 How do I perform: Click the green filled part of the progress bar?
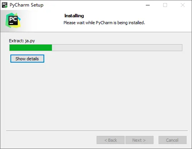pyautogui.click(x=31, y=48)
